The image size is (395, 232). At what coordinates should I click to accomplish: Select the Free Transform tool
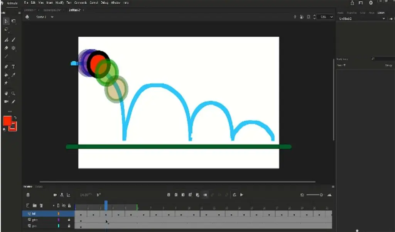point(14,21)
